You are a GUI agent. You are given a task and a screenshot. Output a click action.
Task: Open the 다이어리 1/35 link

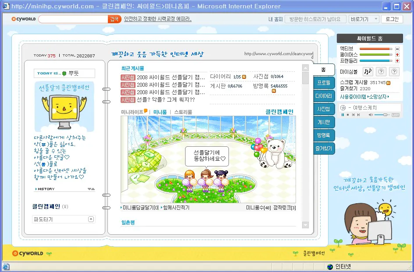point(225,77)
